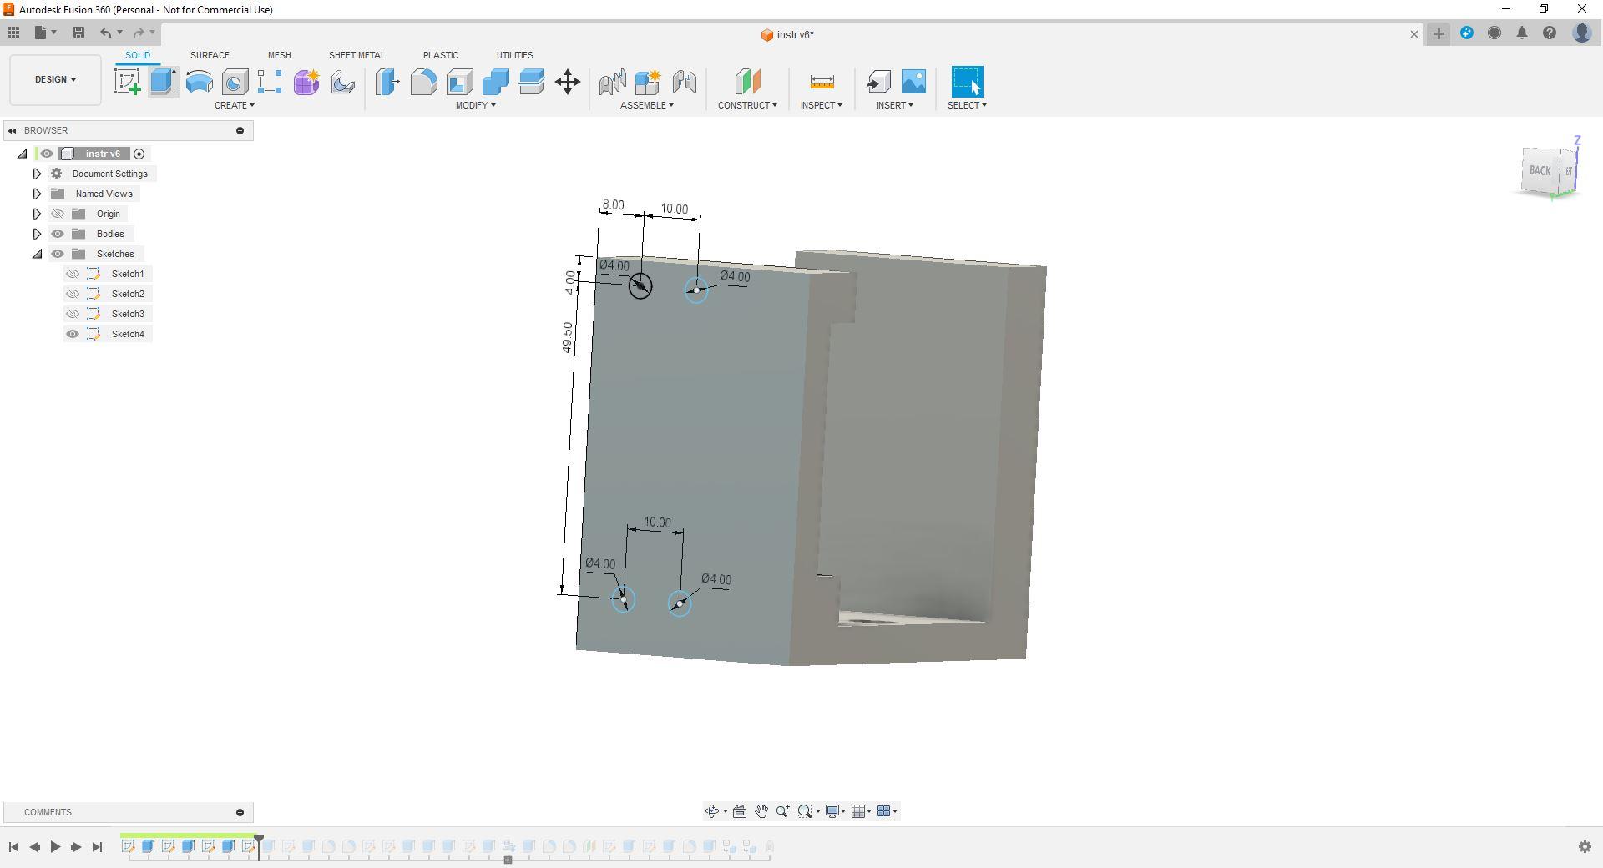
Task: Select the Shell tool icon
Action: point(459,82)
